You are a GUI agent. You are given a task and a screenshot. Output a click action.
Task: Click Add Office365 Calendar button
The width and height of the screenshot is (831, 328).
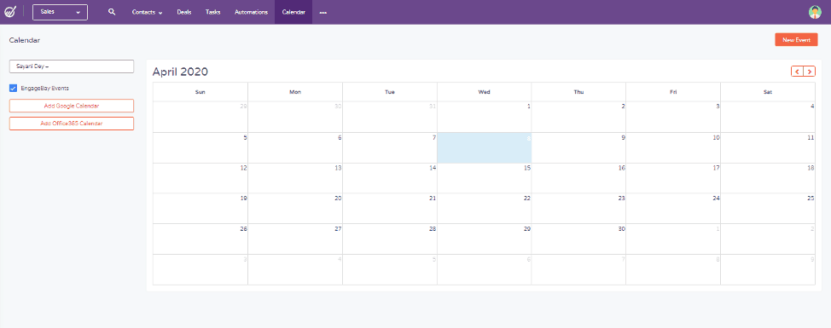[72, 124]
